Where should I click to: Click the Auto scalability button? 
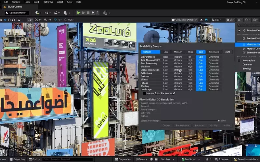click(228, 52)
